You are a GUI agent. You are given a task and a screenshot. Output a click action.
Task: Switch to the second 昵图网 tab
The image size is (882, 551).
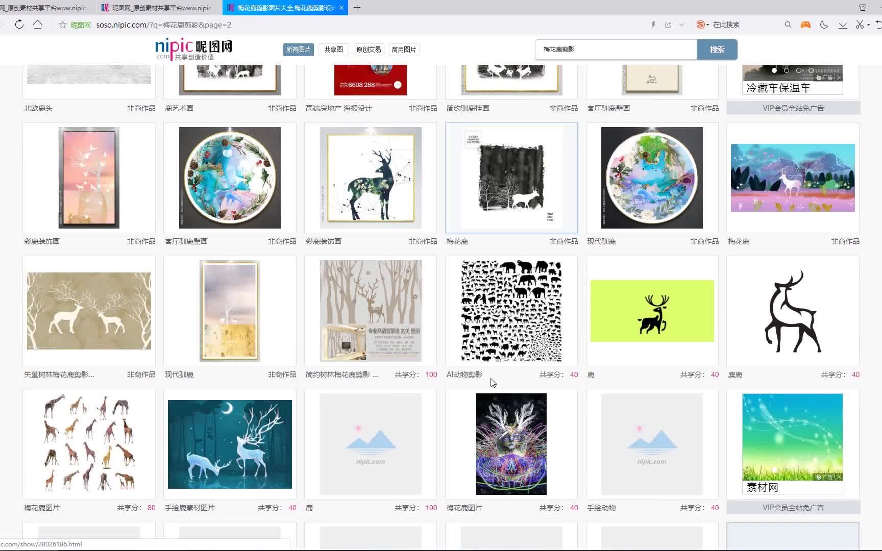(157, 8)
